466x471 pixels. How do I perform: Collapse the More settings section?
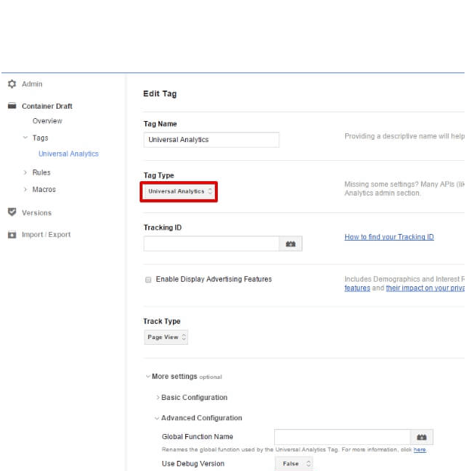pyautogui.click(x=148, y=376)
